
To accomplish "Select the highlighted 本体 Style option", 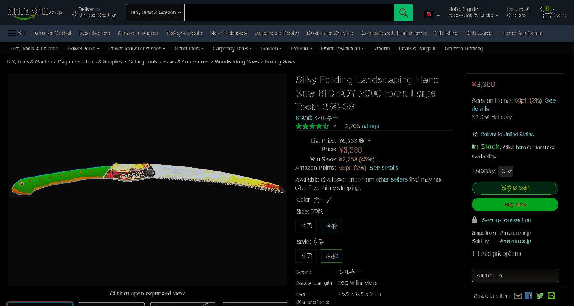I will 332,256.
